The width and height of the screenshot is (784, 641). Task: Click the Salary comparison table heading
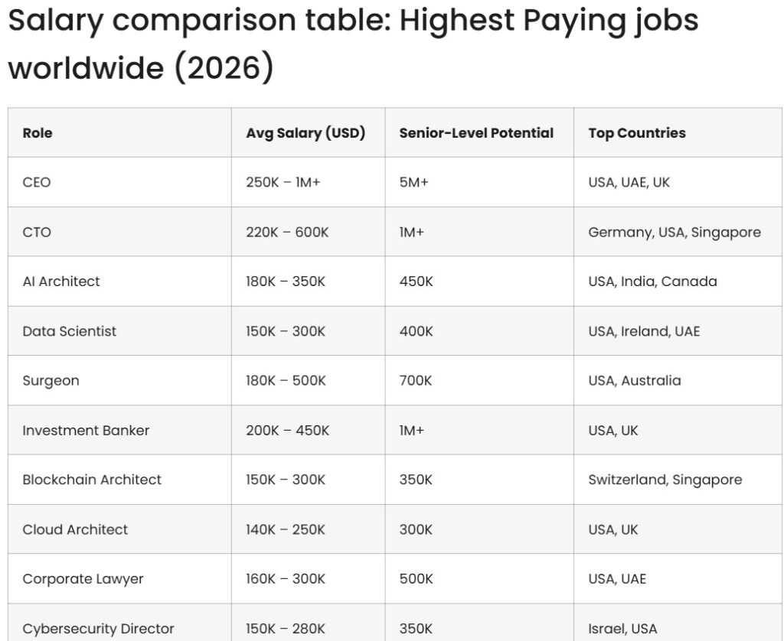tap(353, 43)
